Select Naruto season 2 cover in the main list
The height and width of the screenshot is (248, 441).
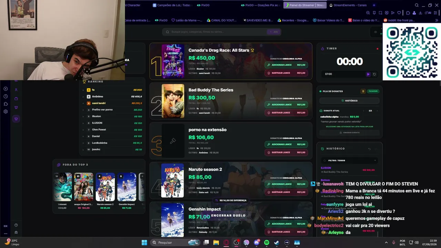pyautogui.click(x=173, y=180)
